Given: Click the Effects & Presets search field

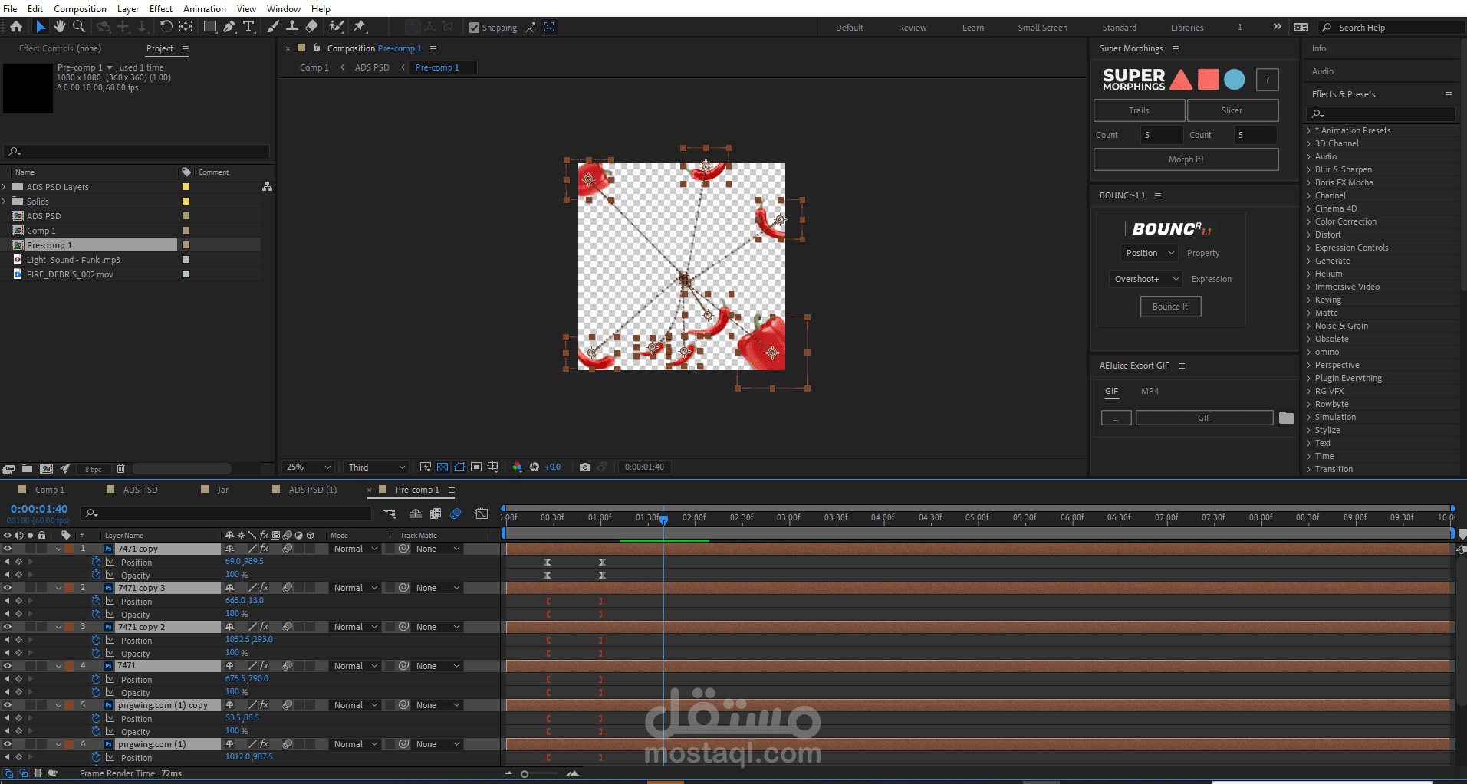Looking at the screenshot, I should [1381, 113].
